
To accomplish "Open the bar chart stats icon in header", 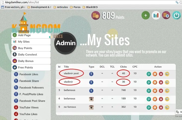I will click(x=156, y=15).
